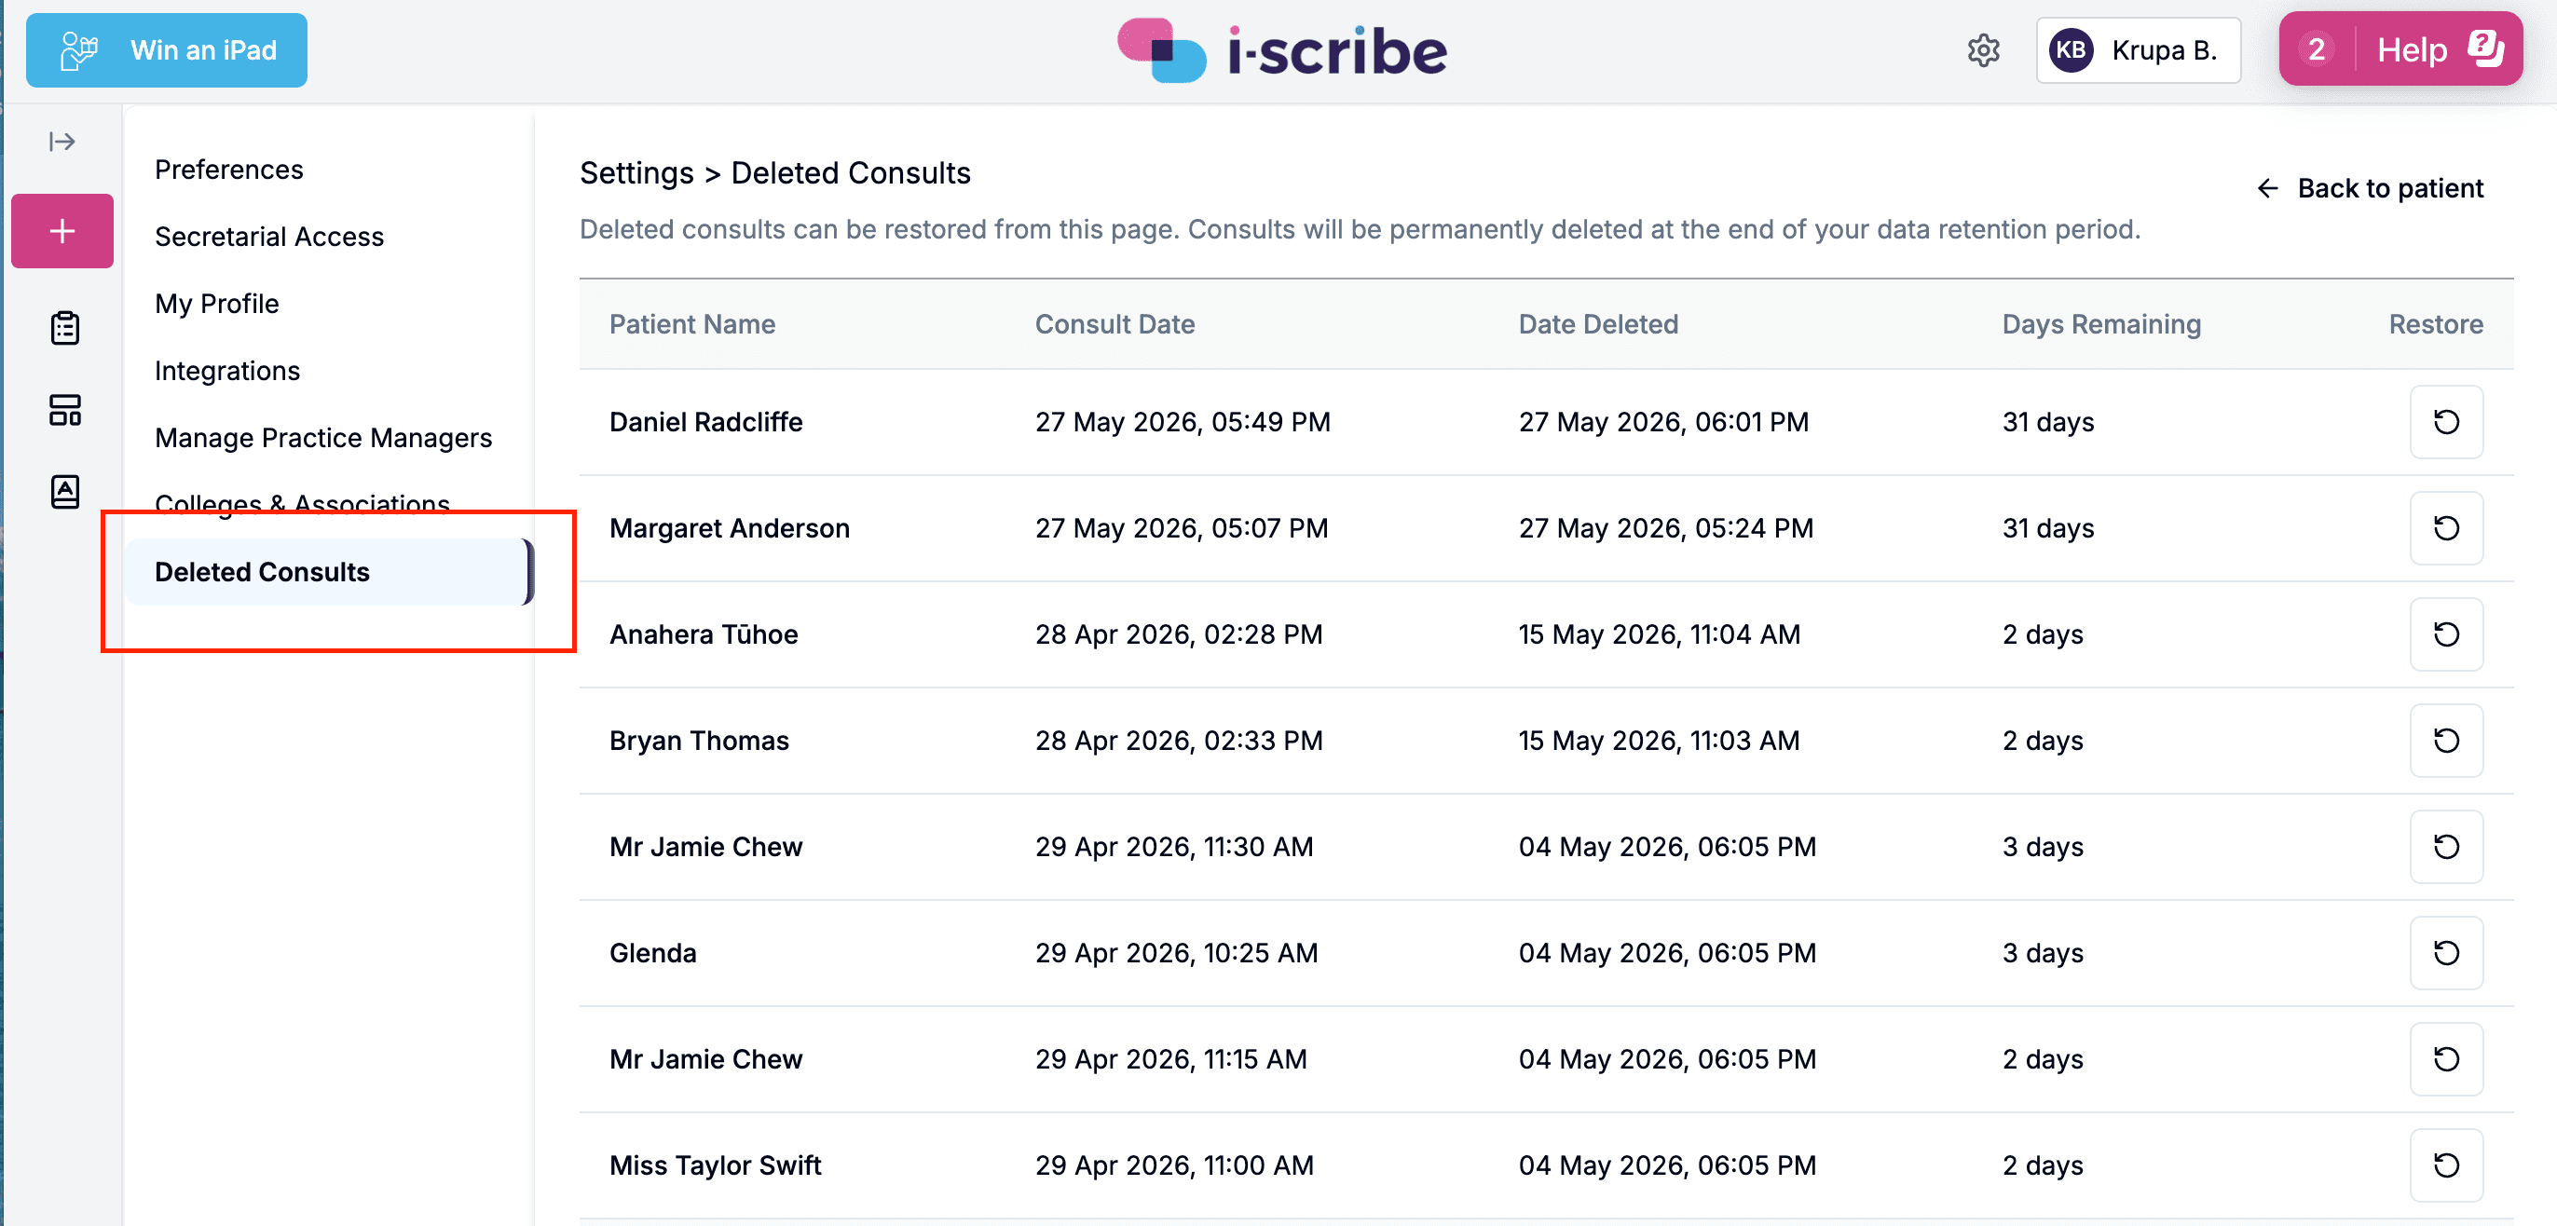Go to Secretarial Access settings
This screenshot has height=1226, width=2557.
click(269, 237)
